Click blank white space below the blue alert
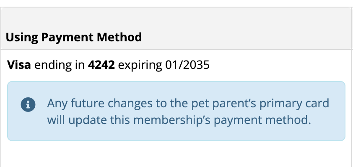This screenshot has height=167, width=353. 176,154
